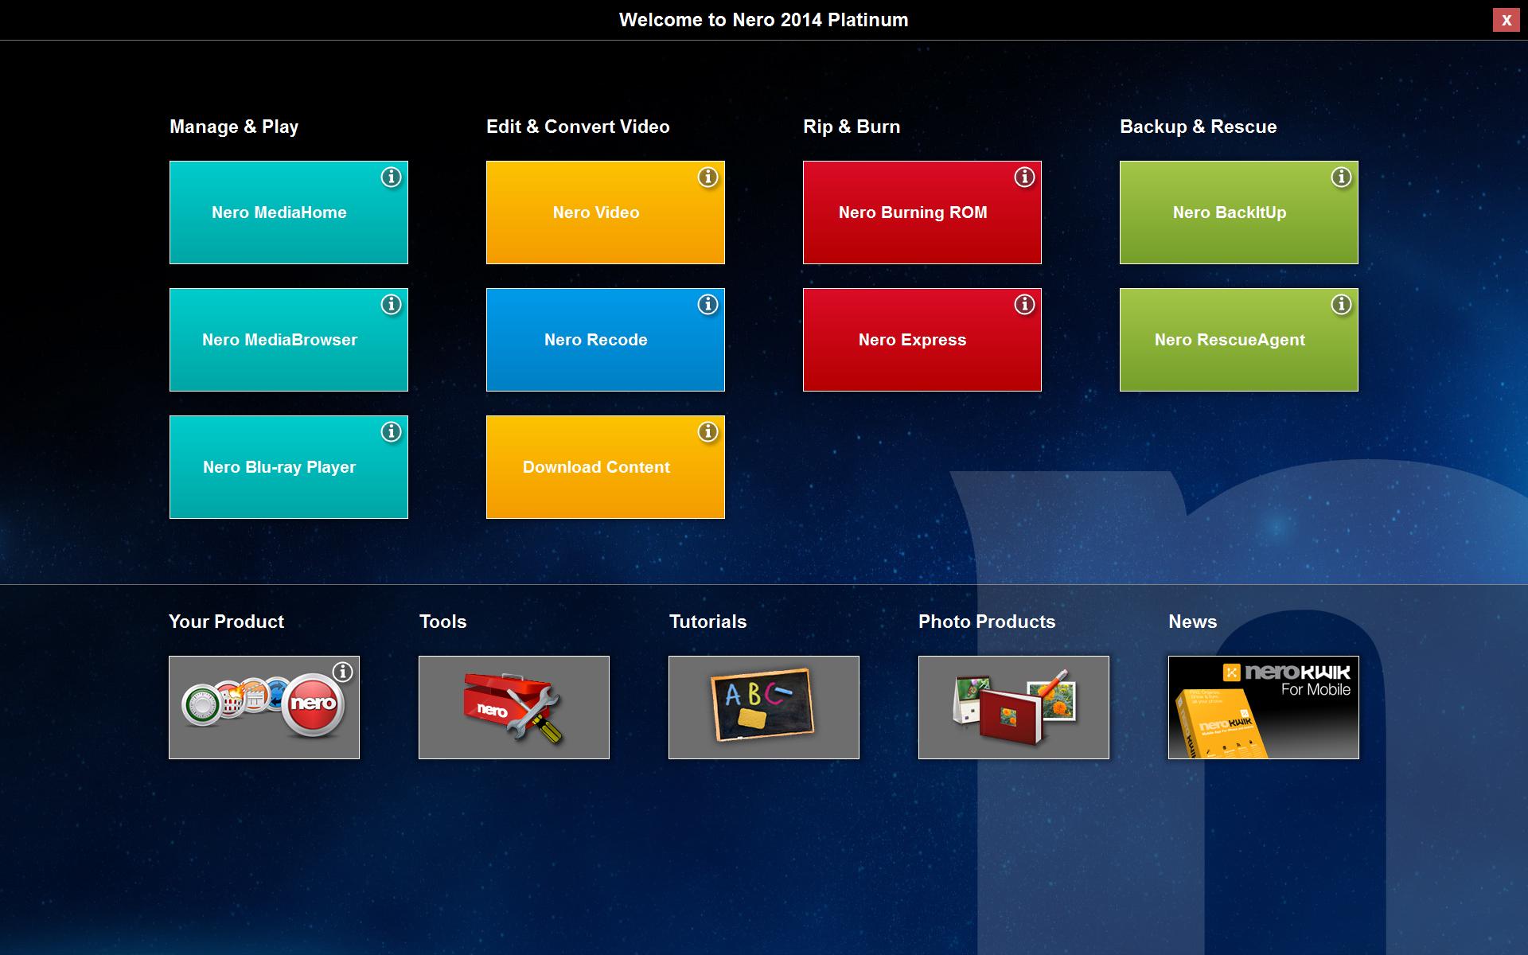Click the info icon on Nero MediaBrowser

pos(391,305)
